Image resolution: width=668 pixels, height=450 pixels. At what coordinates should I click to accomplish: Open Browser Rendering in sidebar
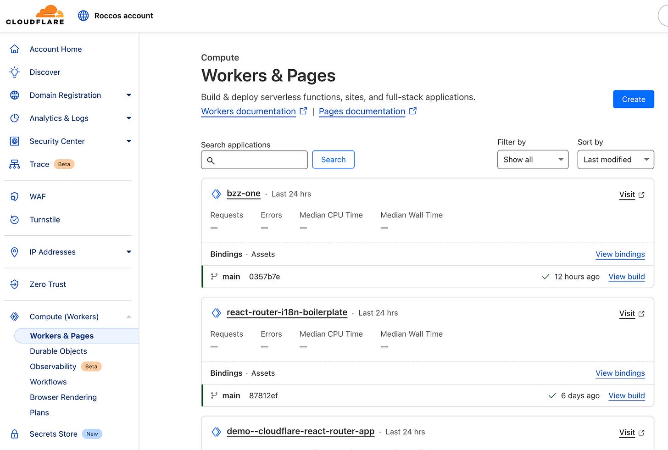click(x=63, y=397)
